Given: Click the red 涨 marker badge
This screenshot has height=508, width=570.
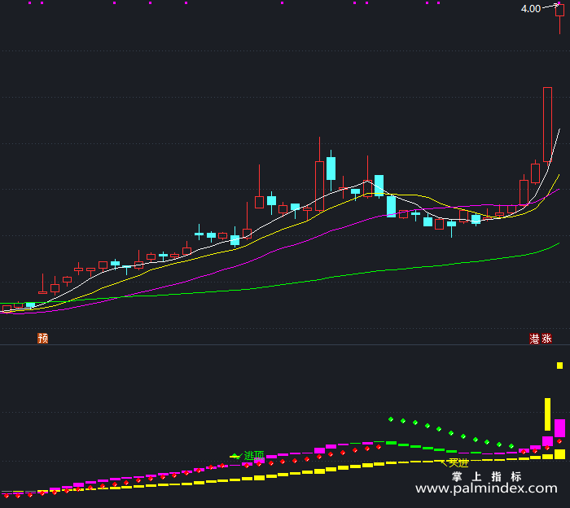Looking at the screenshot, I should [x=546, y=339].
